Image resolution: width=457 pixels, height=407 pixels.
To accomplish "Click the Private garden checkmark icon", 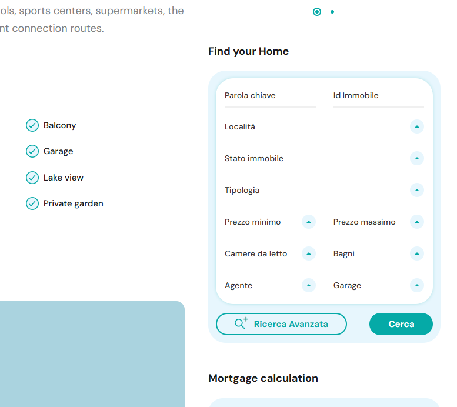I will (x=32, y=203).
